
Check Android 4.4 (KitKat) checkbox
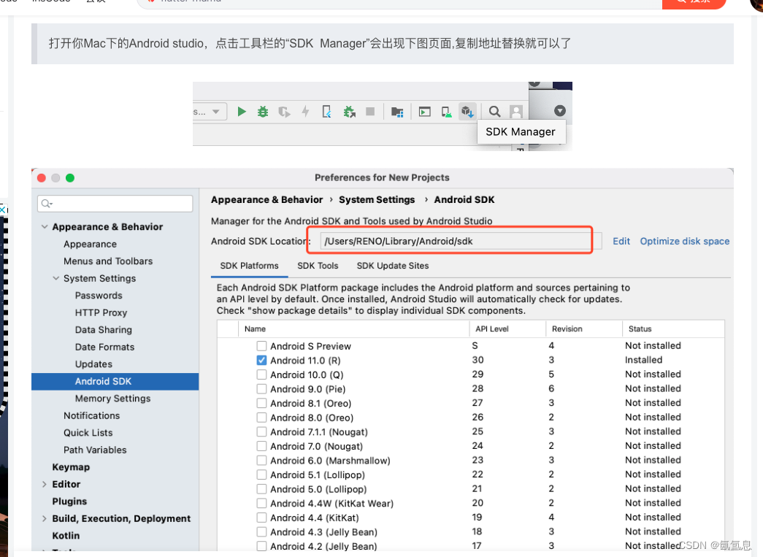pos(262,518)
